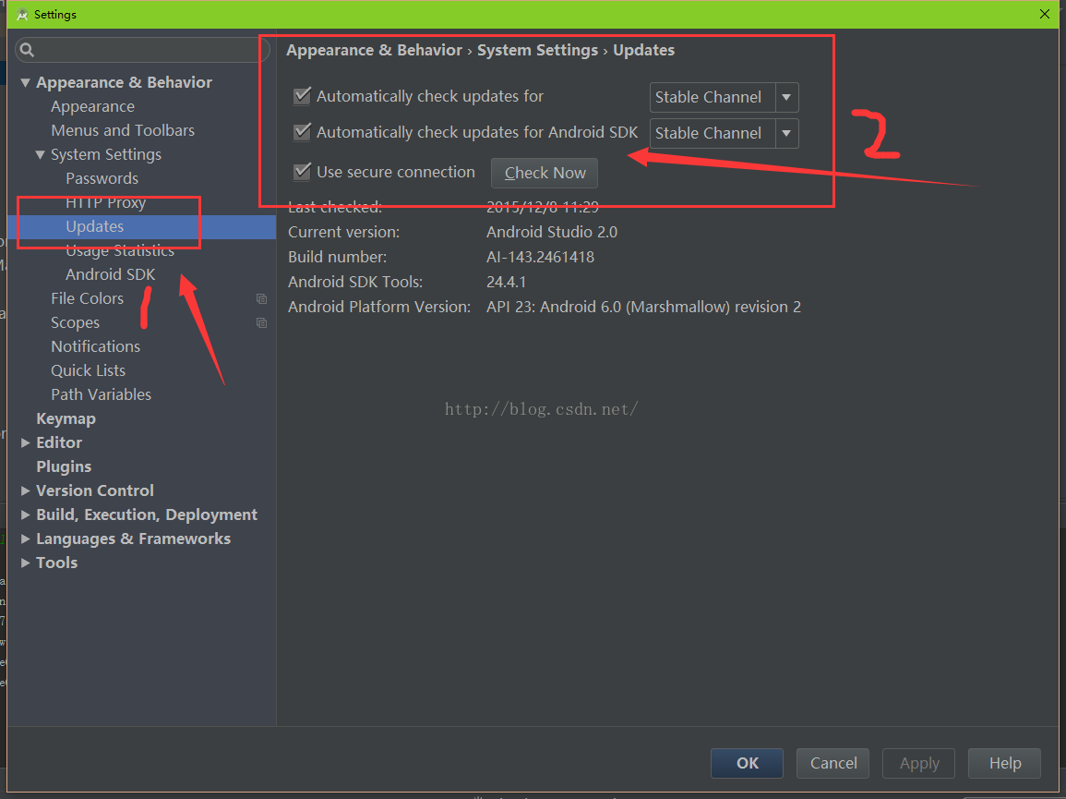
Task: Select Passwords under System Settings
Action: [102, 179]
